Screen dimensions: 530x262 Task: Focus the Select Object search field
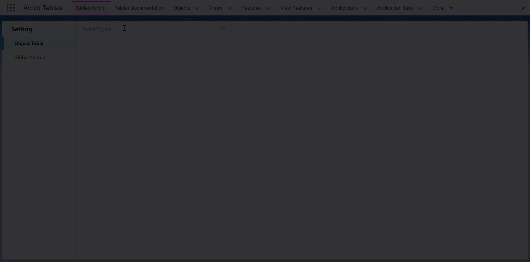pyautogui.click(x=149, y=29)
